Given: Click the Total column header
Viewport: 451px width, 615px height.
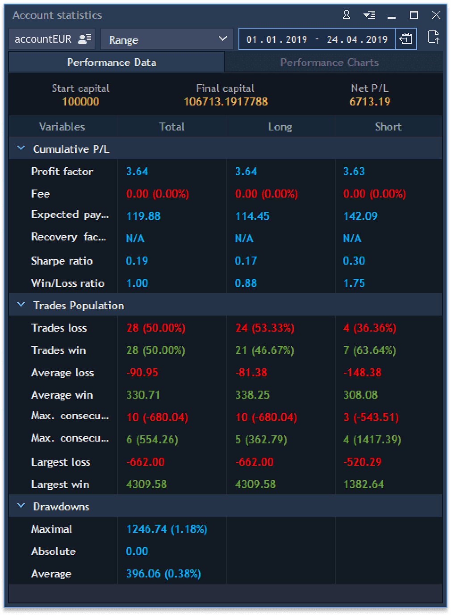Looking at the screenshot, I should [x=171, y=126].
